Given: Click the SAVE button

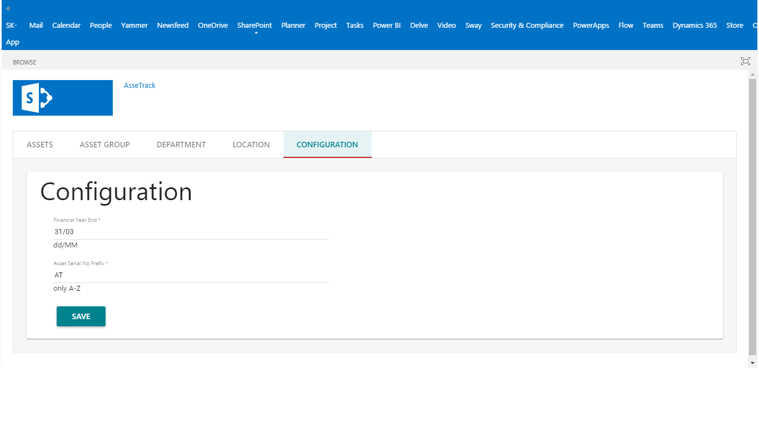Looking at the screenshot, I should [81, 316].
